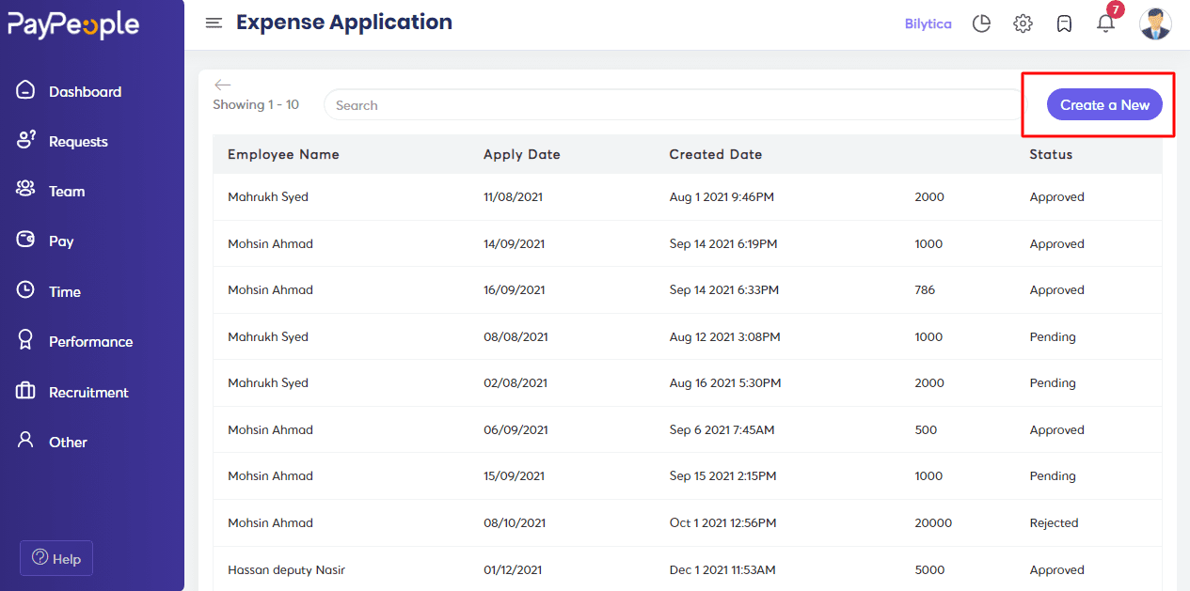Click created date Aug 1 2021 9:46PM

click(722, 197)
